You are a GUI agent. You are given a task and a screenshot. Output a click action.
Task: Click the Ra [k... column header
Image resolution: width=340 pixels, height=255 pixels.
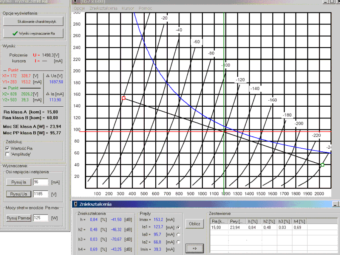click(x=219, y=221)
